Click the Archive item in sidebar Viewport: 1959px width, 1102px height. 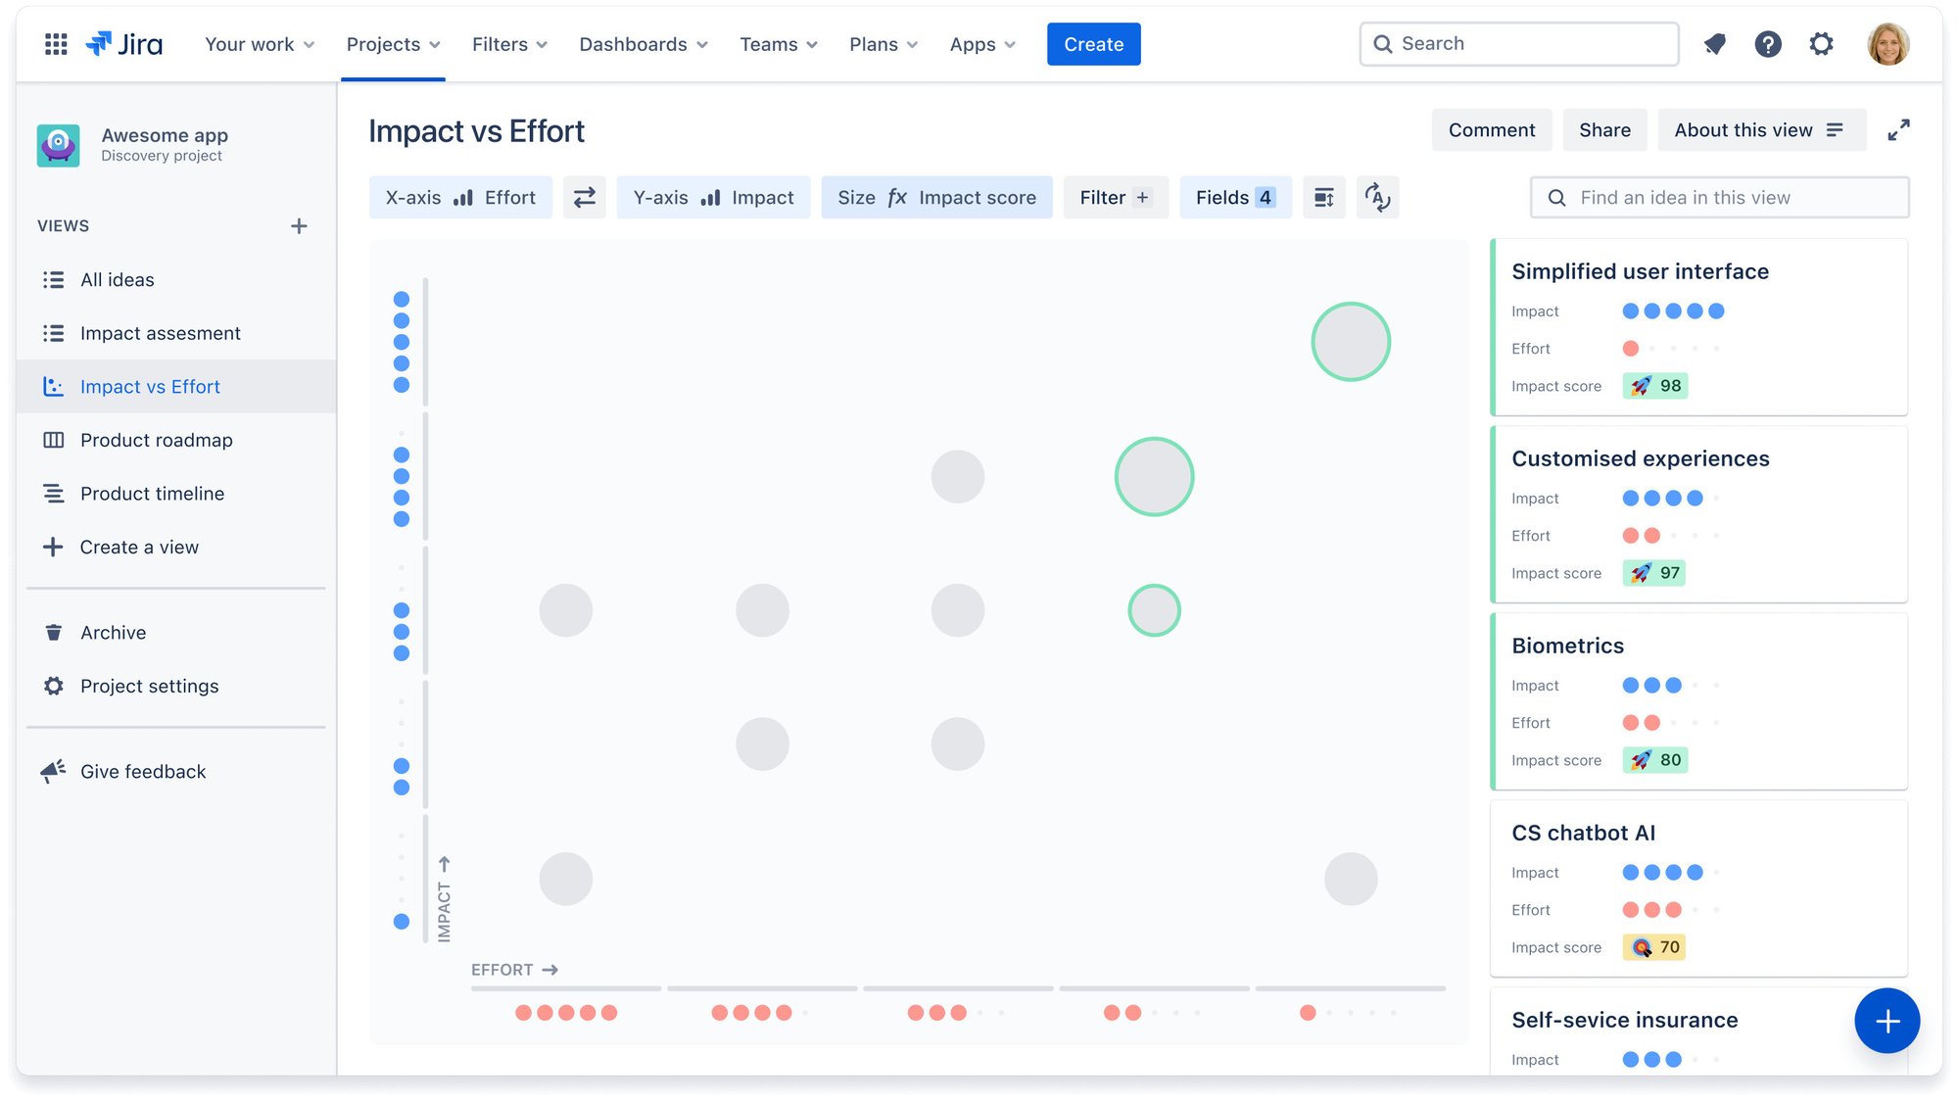(x=176, y=633)
